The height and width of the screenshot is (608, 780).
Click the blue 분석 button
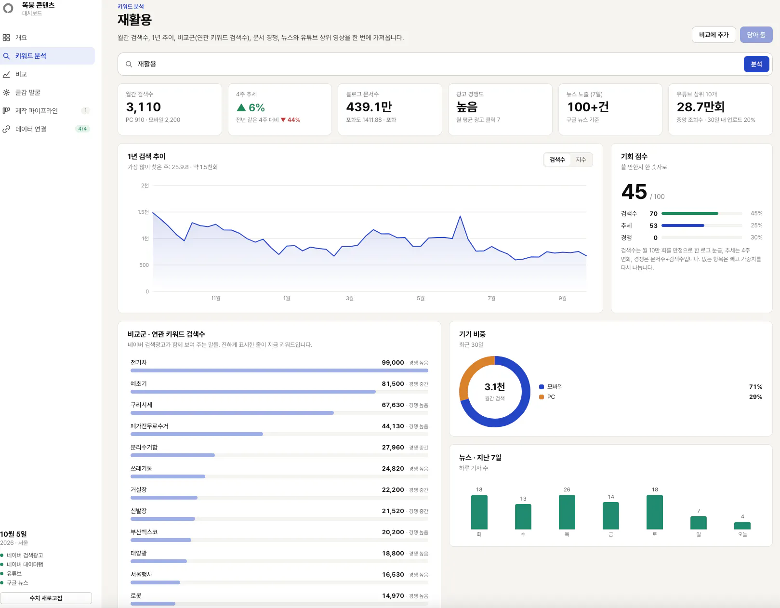[x=756, y=64]
